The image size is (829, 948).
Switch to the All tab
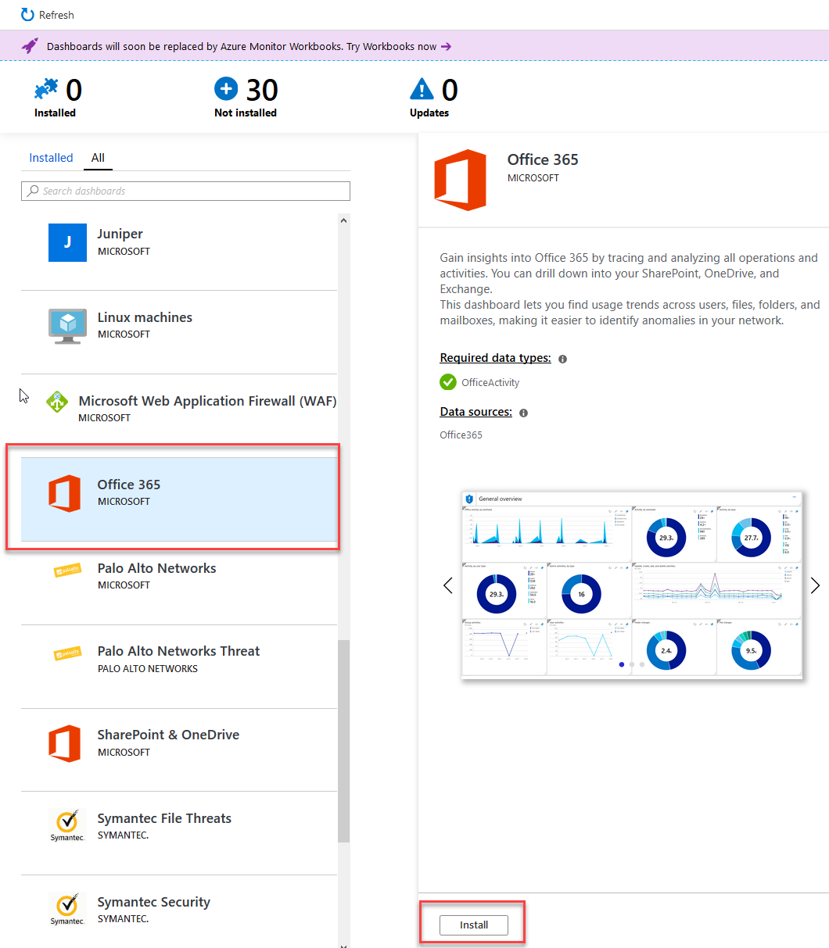point(98,158)
